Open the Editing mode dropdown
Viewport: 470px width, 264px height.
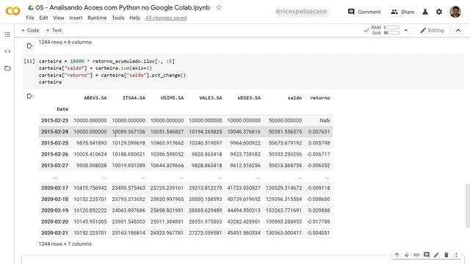(x=432, y=30)
